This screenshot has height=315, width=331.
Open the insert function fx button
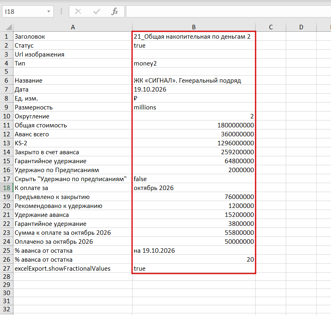tap(115, 11)
